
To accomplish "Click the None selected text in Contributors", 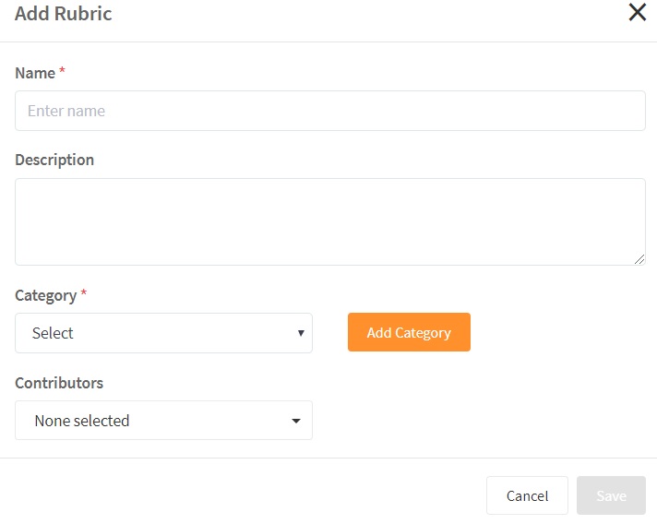I will pos(81,421).
